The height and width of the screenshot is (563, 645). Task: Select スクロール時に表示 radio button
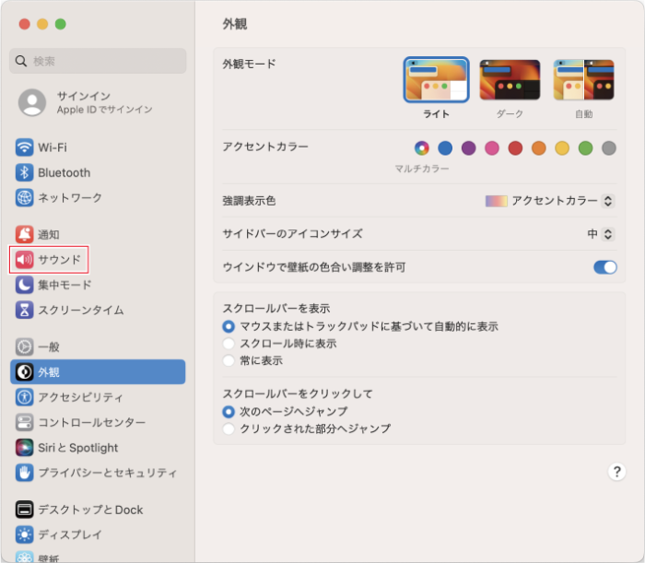[x=229, y=344]
